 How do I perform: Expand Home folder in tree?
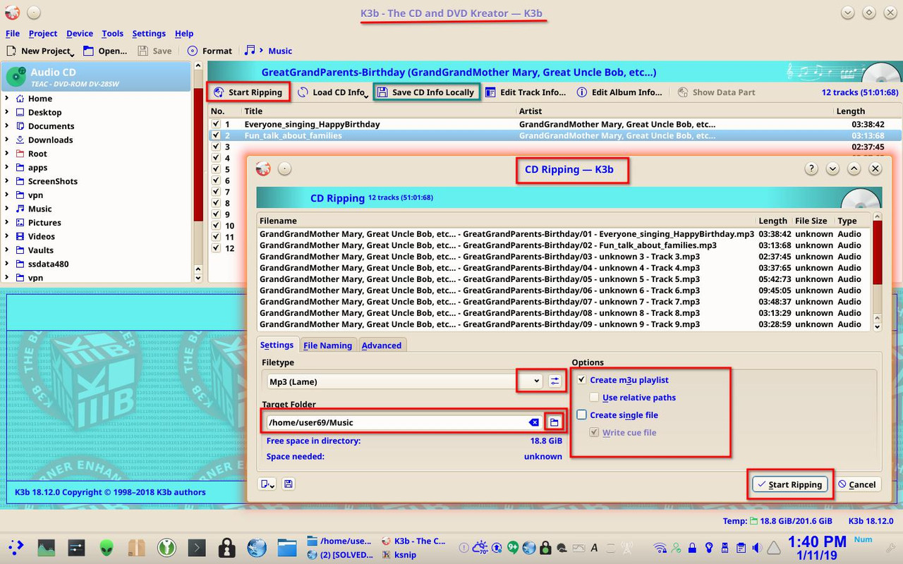coord(7,99)
